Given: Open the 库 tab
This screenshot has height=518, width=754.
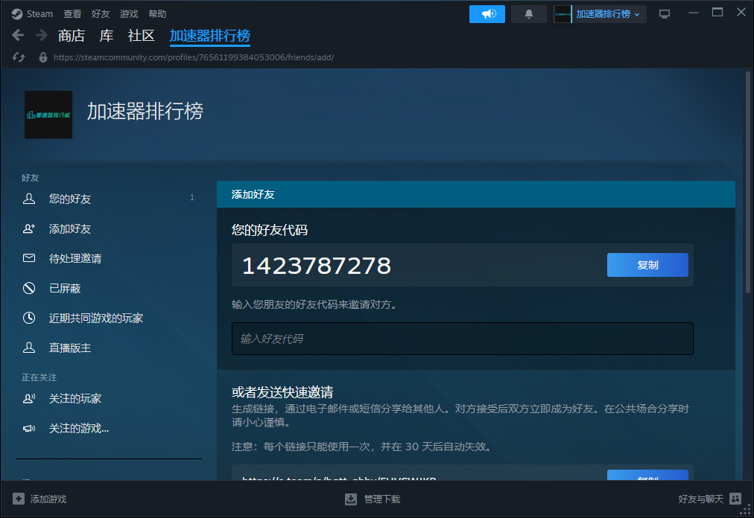Looking at the screenshot, I should pyautogui.click(x=107, y=36).
